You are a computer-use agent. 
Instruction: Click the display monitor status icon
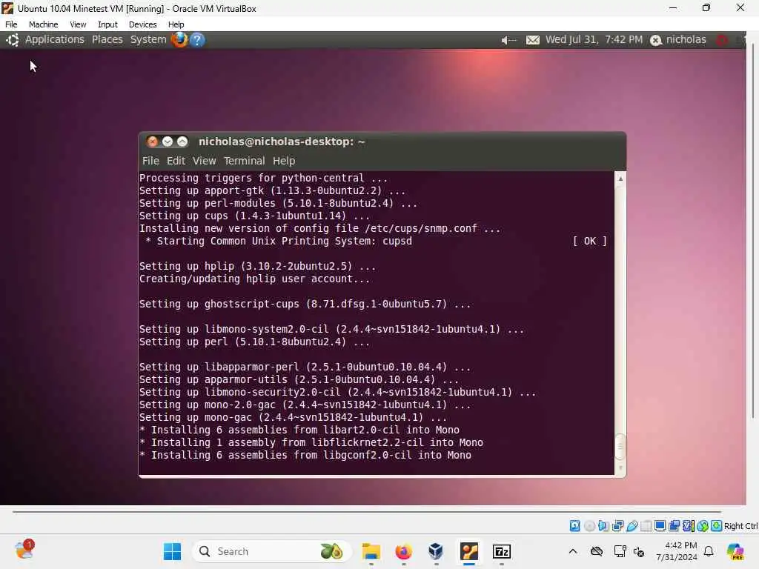click(660, 526)
